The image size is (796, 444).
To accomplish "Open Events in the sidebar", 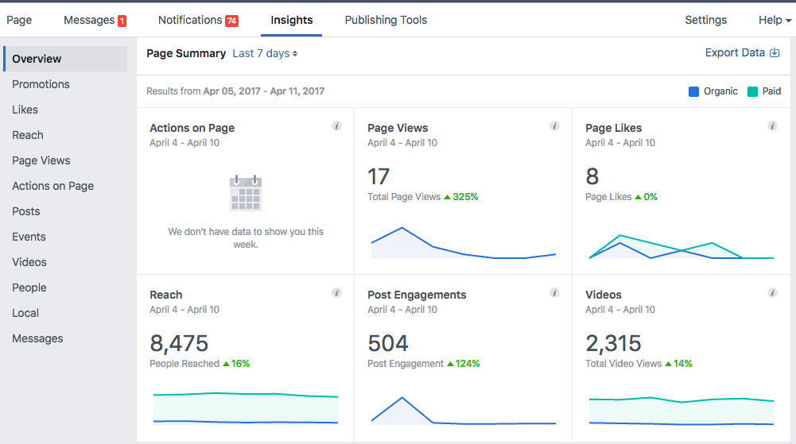I will tap(29, 236).
